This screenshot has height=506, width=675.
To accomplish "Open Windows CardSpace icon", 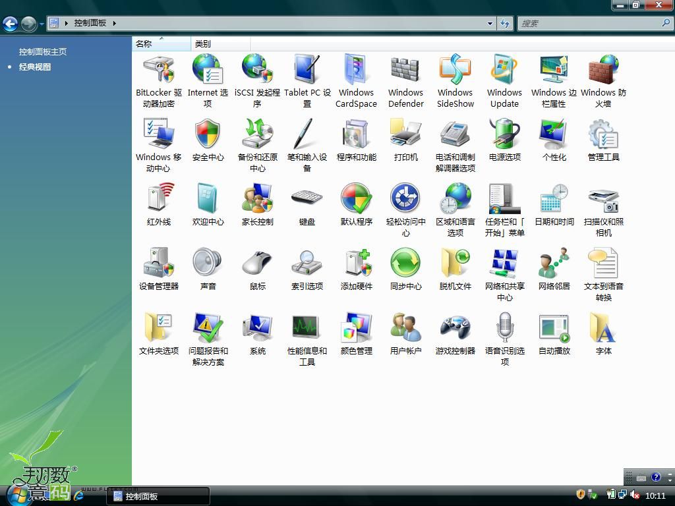I will point(356,69).
